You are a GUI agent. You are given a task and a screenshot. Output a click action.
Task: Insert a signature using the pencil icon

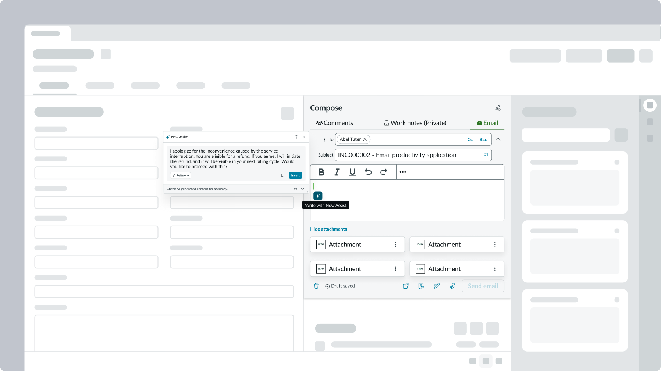(437, 286)
